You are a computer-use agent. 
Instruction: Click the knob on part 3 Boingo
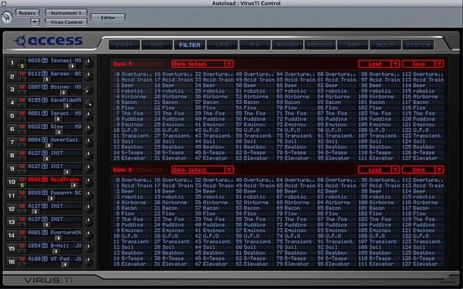(x=88, y=89)
